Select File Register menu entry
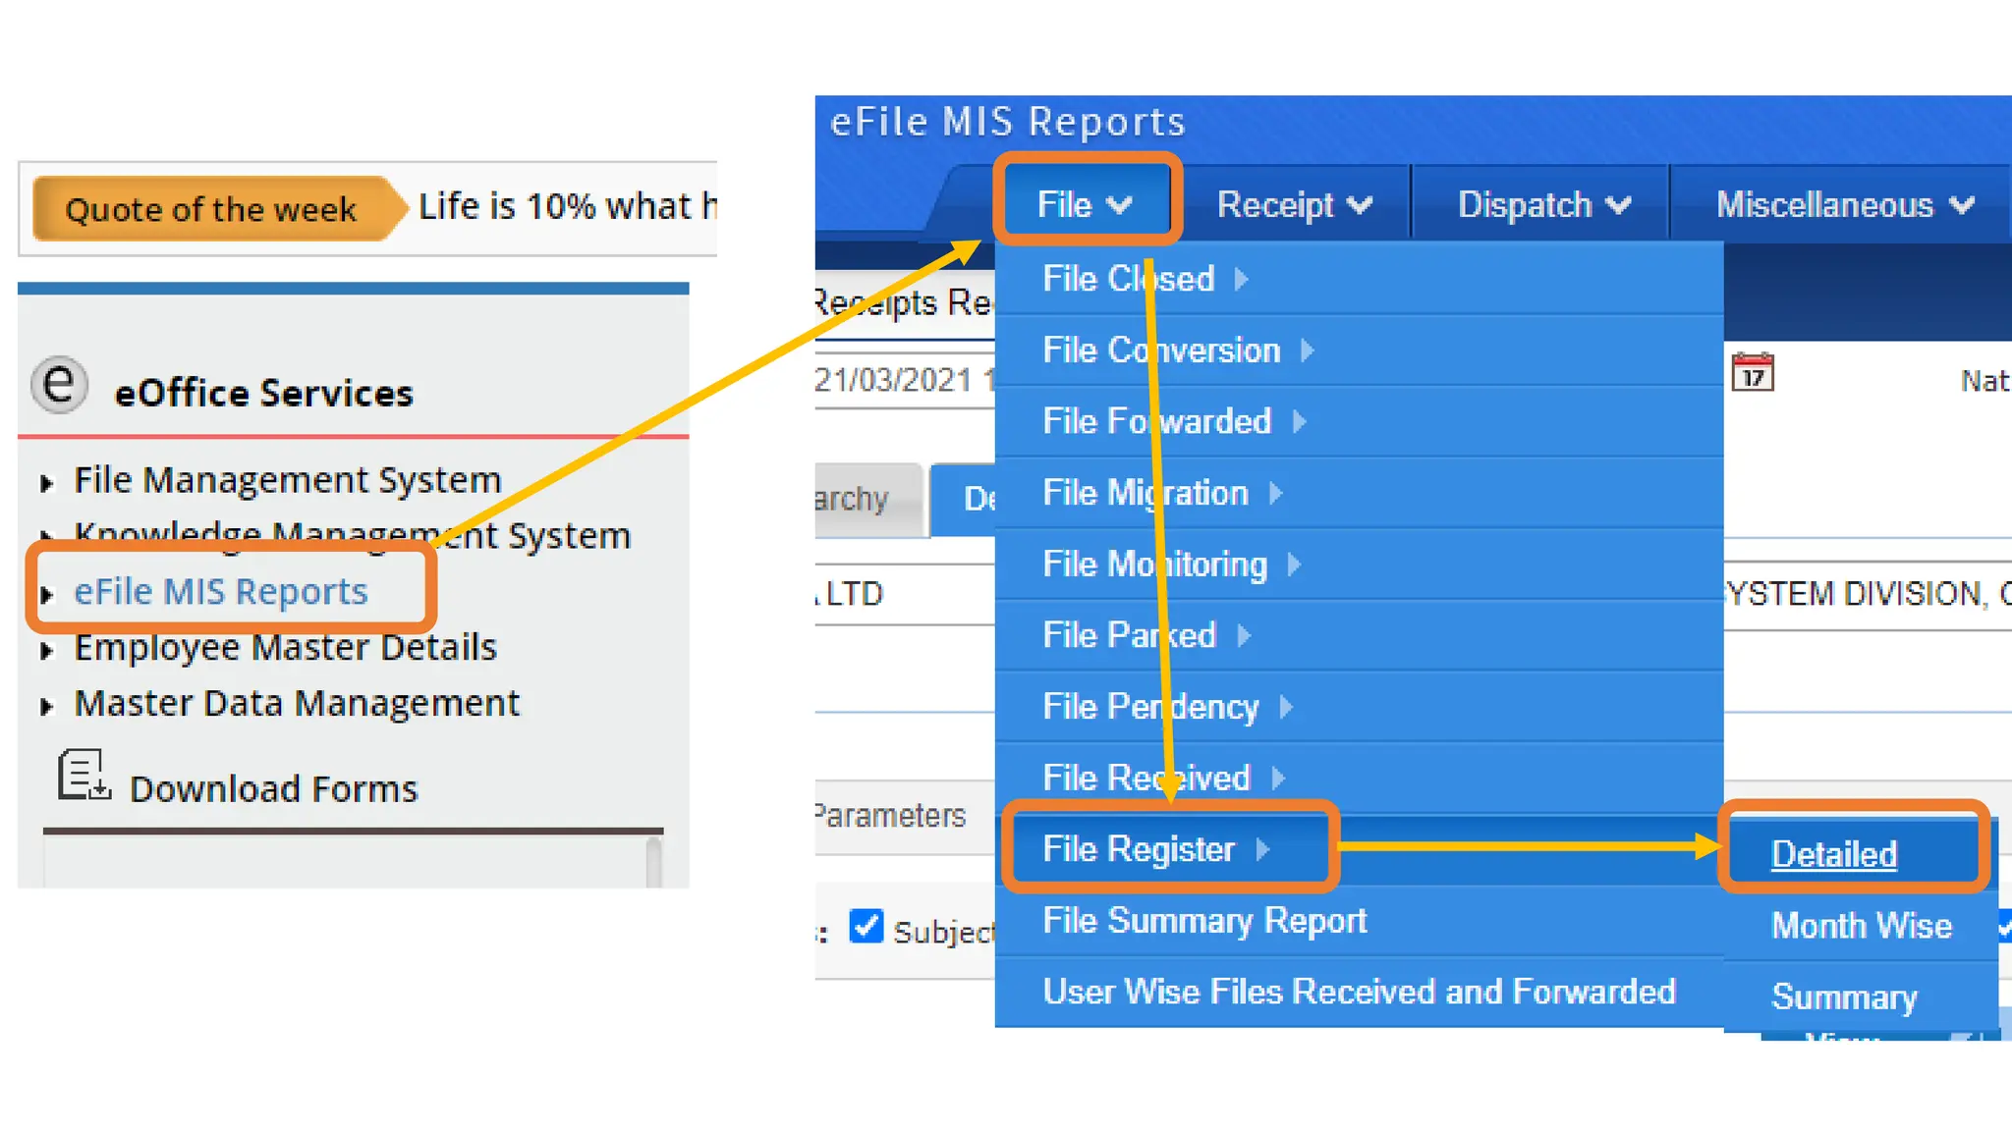Viewport: 2012px width, 1131px height. 1140,849
